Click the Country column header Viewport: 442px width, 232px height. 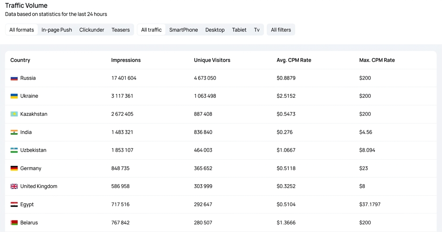[20, 60]
